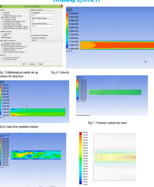Select Scale-Adaptive Simulation (SAS)
Screen dimensions: 154x187
click(2, 27)
